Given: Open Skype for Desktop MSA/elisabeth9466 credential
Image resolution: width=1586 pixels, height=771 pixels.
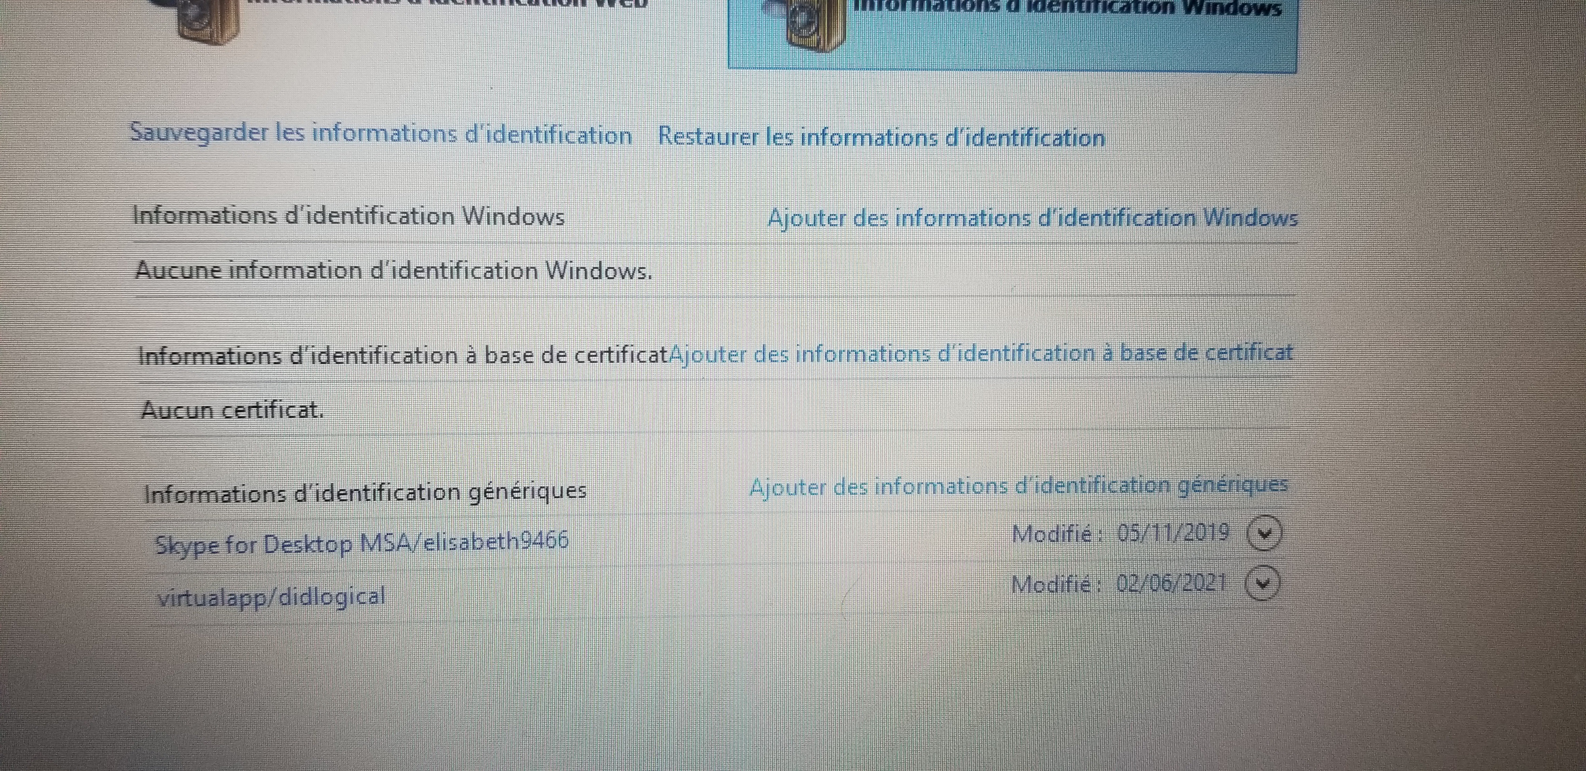Looking at the screenshot, I should pos(361,544).
